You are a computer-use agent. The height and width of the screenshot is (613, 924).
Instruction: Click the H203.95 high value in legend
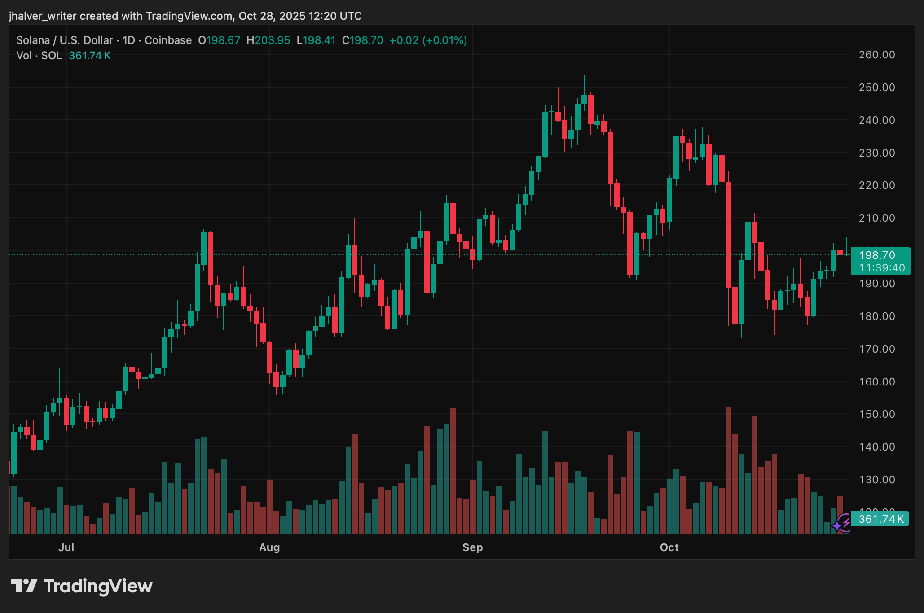[x=268, y=40]
